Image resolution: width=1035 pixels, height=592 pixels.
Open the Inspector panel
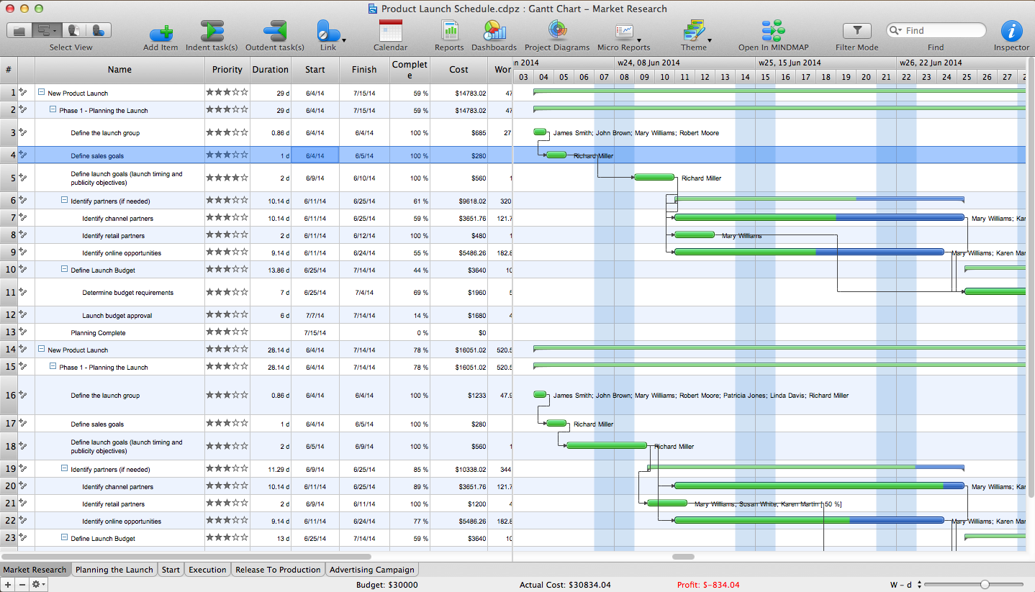[x=1011, y=32]
